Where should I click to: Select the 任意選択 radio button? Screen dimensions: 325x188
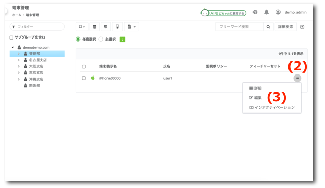tap(78, 39)
